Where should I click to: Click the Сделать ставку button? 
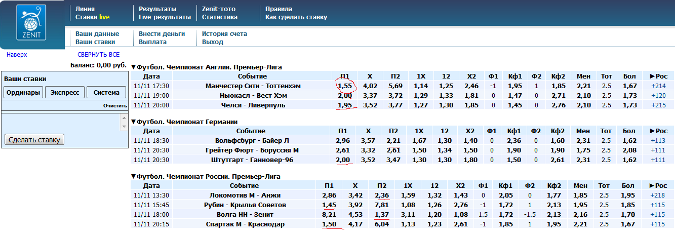pyautogui.click(x=34, y=140)
